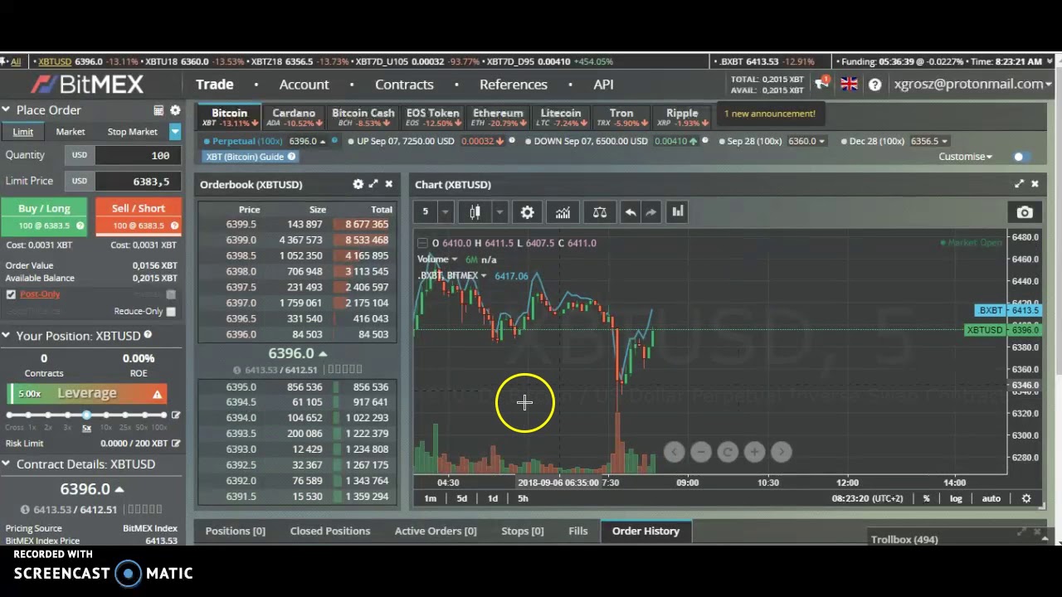Click the Leverage slider track
The image size is (1062, 597).
(86, 415)
